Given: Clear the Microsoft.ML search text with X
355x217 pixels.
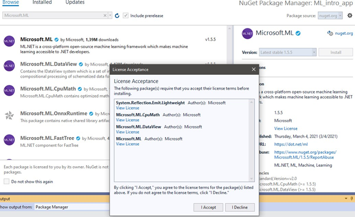Looking at the screenshot, I should click(105, 15).
